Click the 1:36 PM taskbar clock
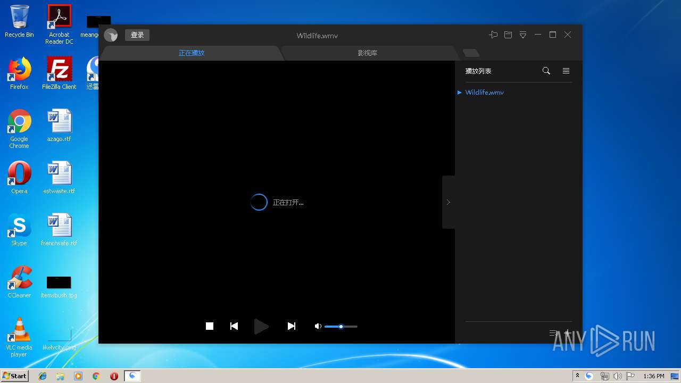This screenshot has height=383, width=681. (653, 376)
